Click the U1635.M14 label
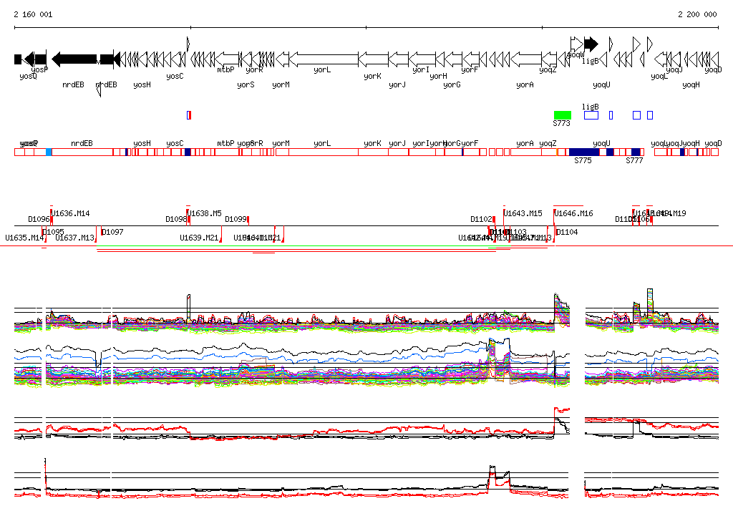This screenshot has height=511, width=733. pos(24,238)
